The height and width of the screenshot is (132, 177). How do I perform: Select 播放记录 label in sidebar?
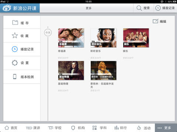pos(27,49)
